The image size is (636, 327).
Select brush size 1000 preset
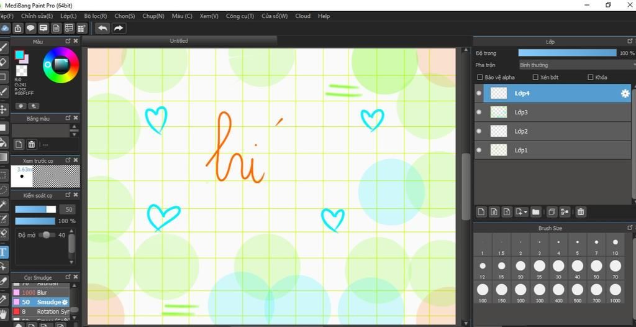616,292
